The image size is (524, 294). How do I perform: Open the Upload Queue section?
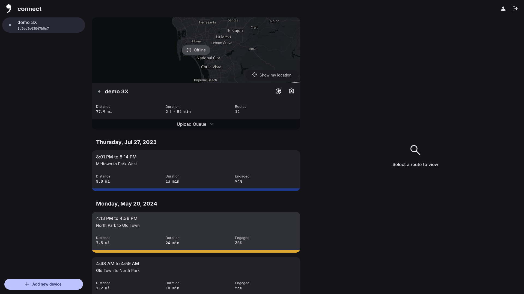(x=192, y=124)
